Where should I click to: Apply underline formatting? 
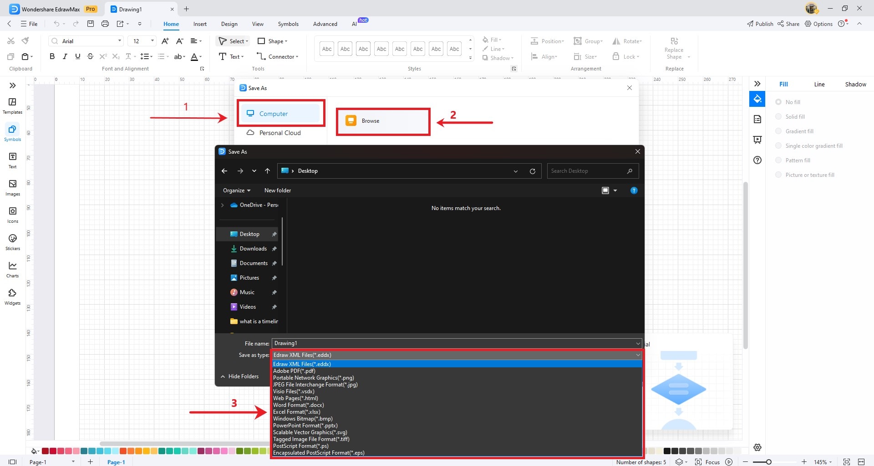click(77, 56)
